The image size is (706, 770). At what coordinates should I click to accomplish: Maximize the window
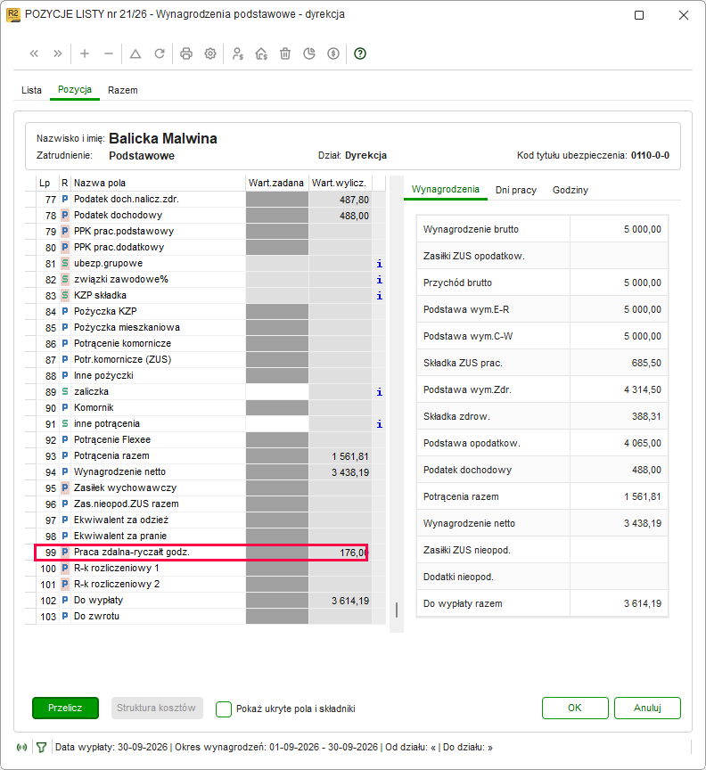tap(639, 15)
